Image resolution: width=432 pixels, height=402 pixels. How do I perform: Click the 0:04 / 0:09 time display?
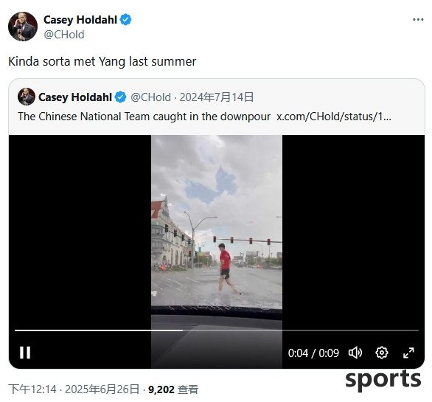click(313, 353)
